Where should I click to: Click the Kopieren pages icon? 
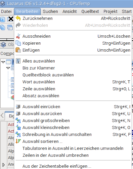pyautogui.click(x=18, y=43)
